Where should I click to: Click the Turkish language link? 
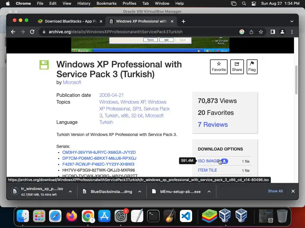(106, 122)
